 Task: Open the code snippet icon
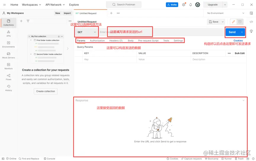(x=251, y=22)
